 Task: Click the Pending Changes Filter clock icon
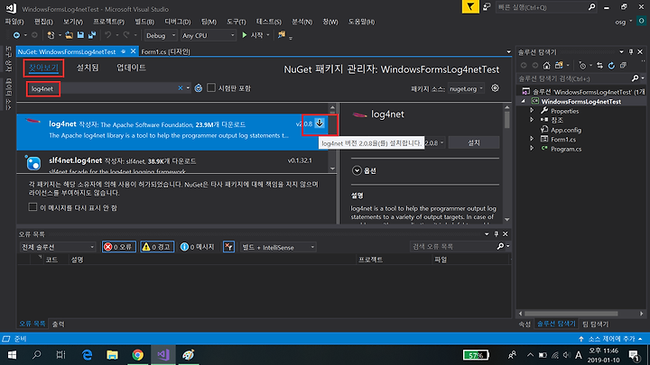pos(582,66)
